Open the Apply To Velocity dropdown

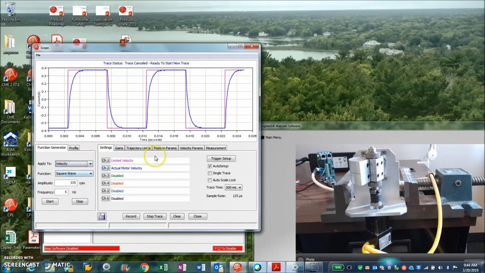pyautogui.click(x=74, y=164)
